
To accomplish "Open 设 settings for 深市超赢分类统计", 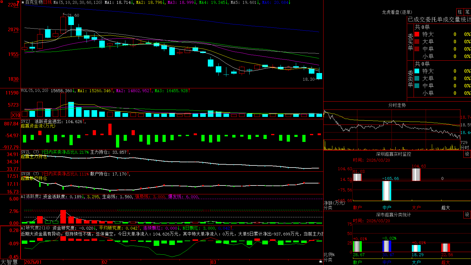I will 467,215.
